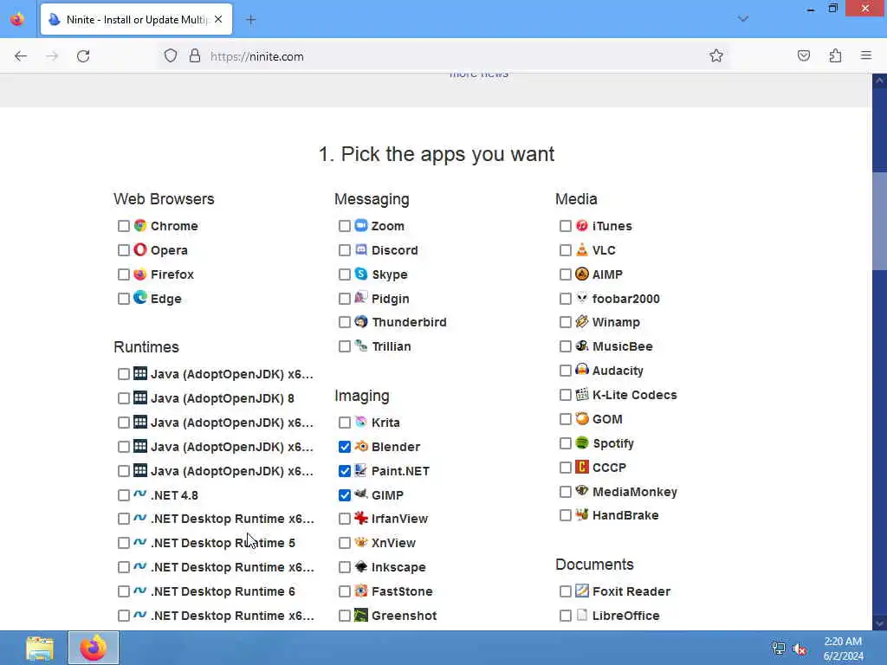Click the Audacity headphones icon
Image resolution: width=887 pixels, height=665 pixels.
pos(581,371)
